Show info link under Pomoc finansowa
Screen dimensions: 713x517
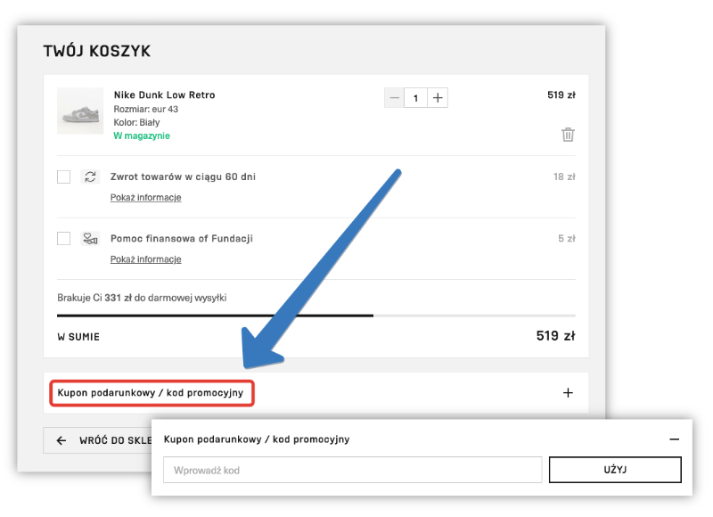click(145, 259)
